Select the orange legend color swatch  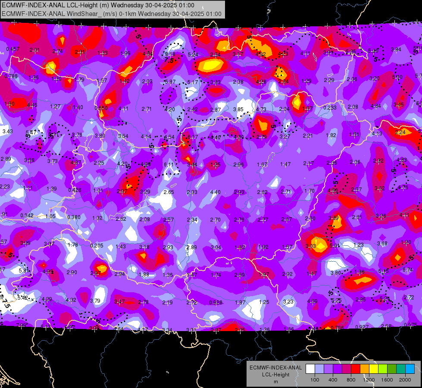[365, 369]
